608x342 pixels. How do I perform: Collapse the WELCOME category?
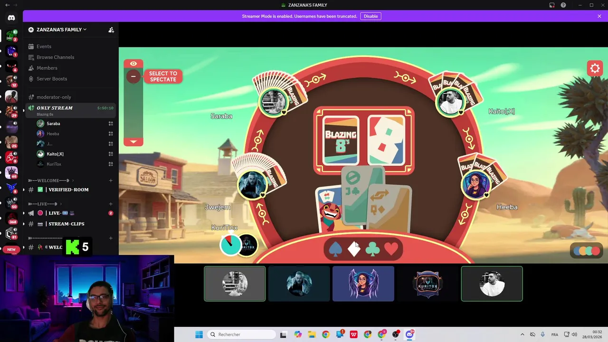tap(51, 180)
